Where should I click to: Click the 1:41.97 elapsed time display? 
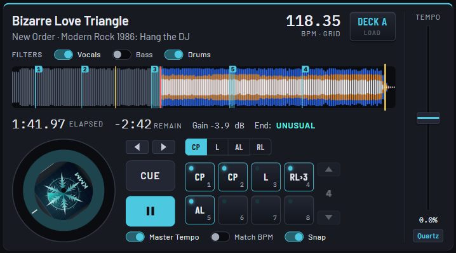pos(38,125)
